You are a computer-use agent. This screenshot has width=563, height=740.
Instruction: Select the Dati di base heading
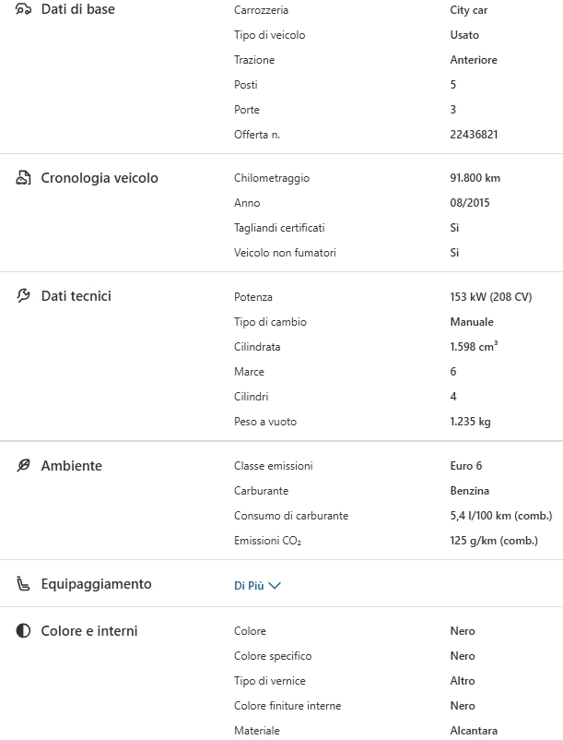coord(78,9)
